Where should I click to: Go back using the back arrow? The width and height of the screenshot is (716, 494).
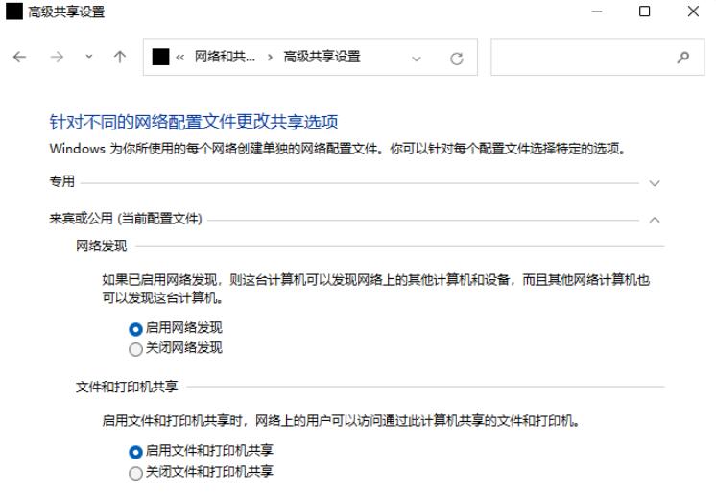(19, 57)
